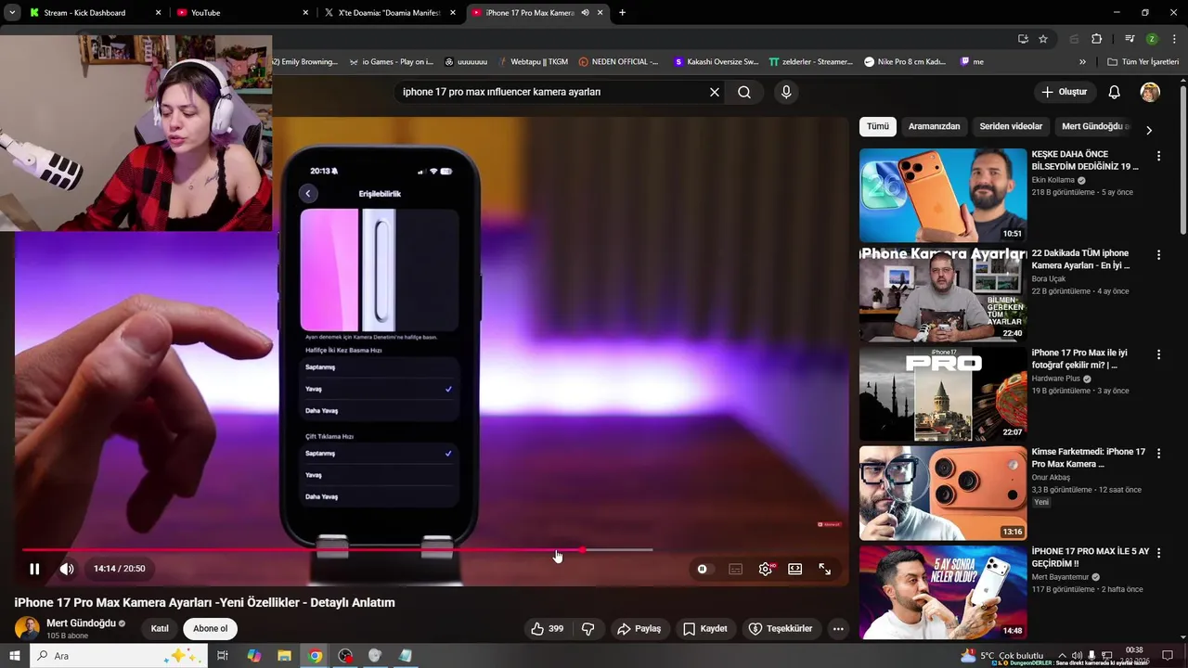The image size is (1188, 668).
Task: Open Mert Gündoğdu's channel avatar
Action: (27, 628)
